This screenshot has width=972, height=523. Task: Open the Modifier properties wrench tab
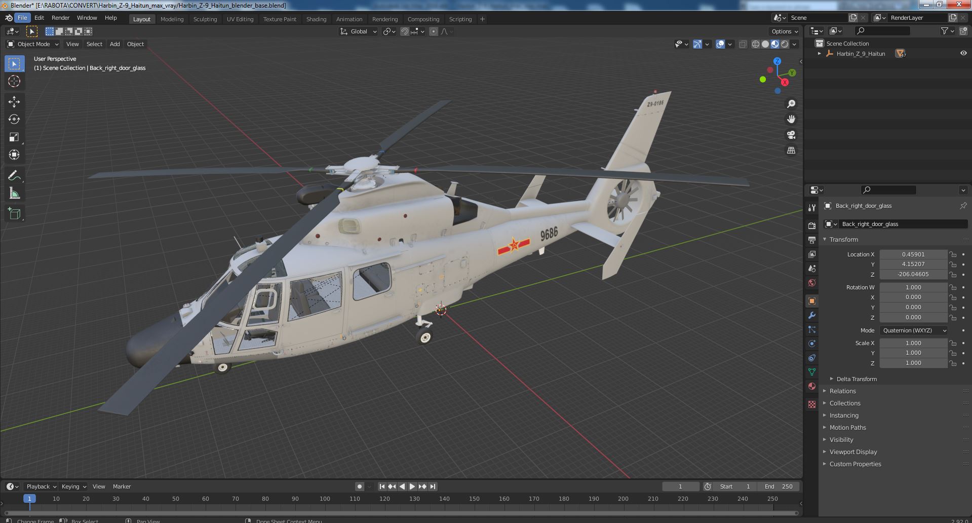click(x=812, y=315)
